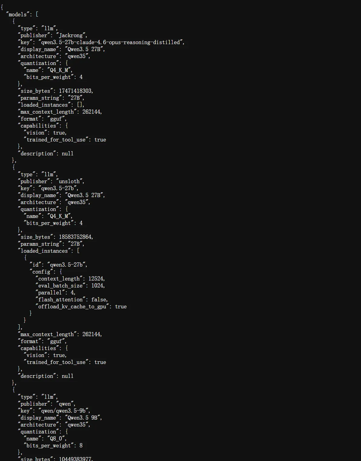Click the long claude-4.6-opus-reasoning-distilled key value
Viewport: 361px width, 461px height.
(111, 42)
